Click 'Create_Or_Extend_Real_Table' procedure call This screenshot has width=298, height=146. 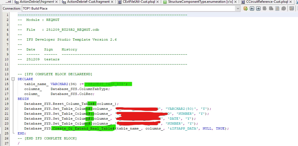point(83,128)
